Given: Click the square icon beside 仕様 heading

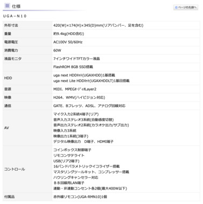Looking at the screenshot, I should tap(7, 6).
